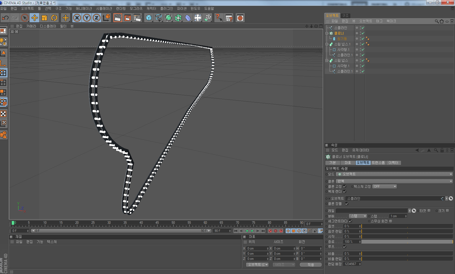Open the 모그라프 menu
455x274 pixels.
tap(136, 8)
